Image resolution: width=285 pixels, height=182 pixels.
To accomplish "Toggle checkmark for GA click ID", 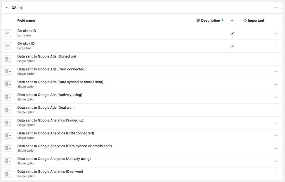I will 232,46.
